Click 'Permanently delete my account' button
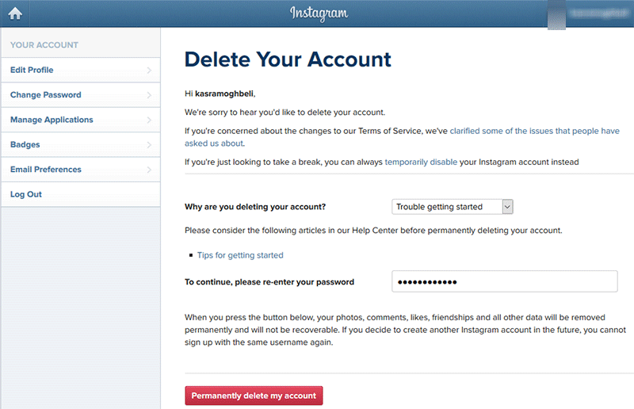 coord(254,396)
